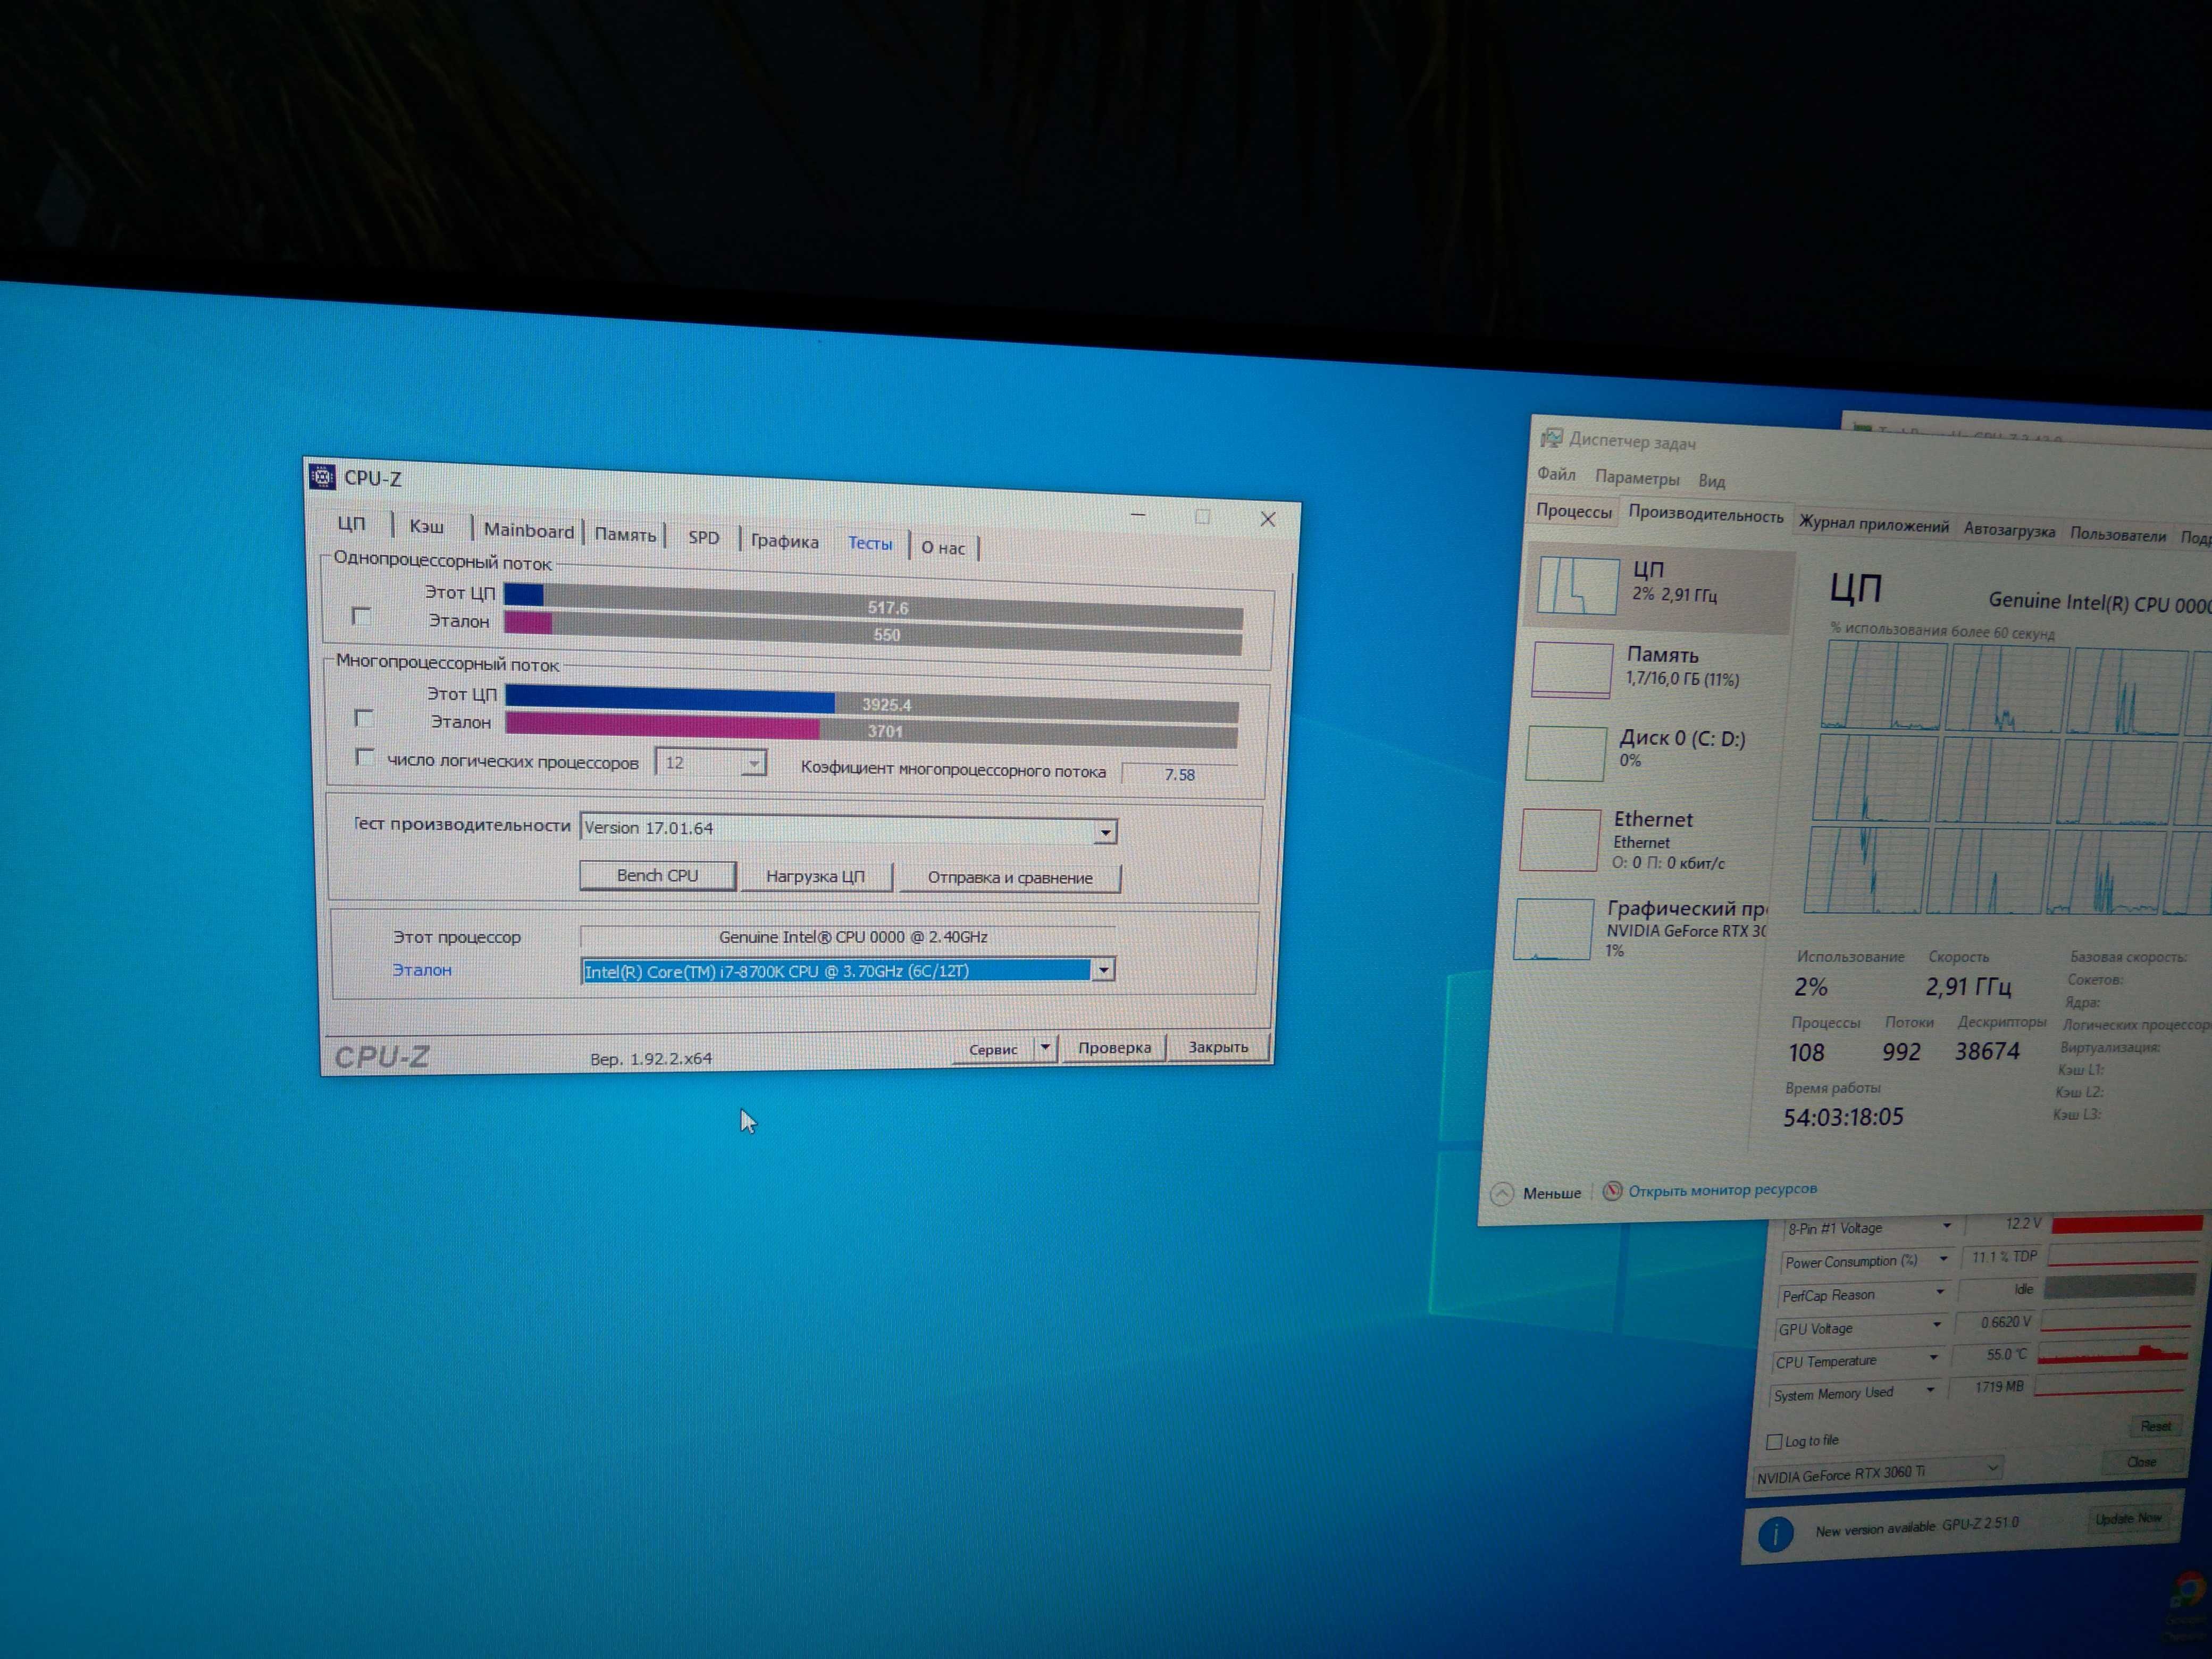Enable число логических процессоров checkbox
Viewport: 2212px width, 1659px height.
coord(365,757)
